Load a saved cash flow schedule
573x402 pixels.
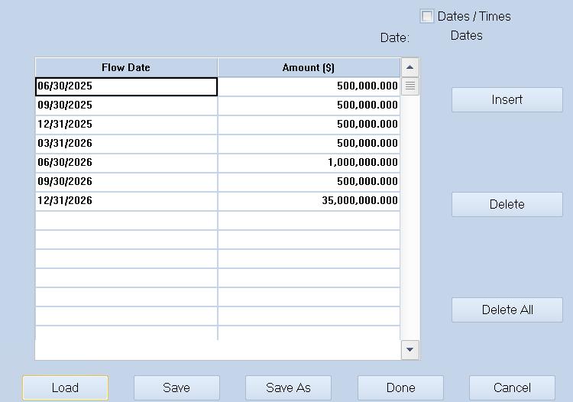click(66, 387)
